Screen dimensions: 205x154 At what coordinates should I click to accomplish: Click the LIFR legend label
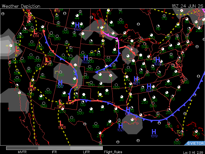pos(86,152)
